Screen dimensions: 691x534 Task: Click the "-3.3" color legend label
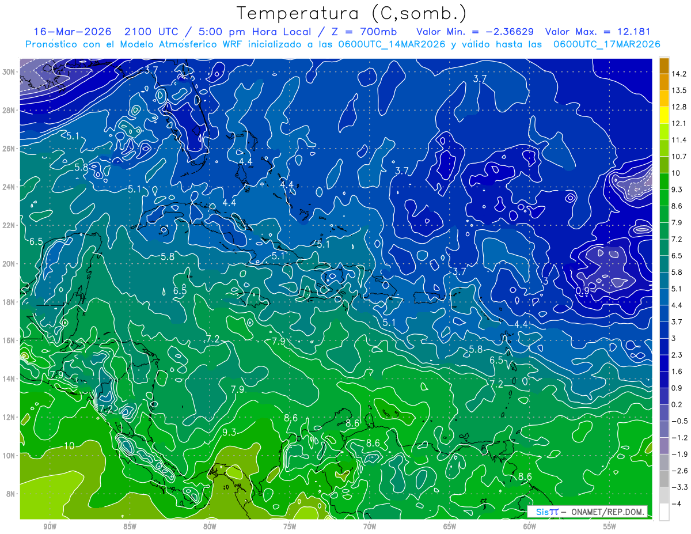[678, 487]
